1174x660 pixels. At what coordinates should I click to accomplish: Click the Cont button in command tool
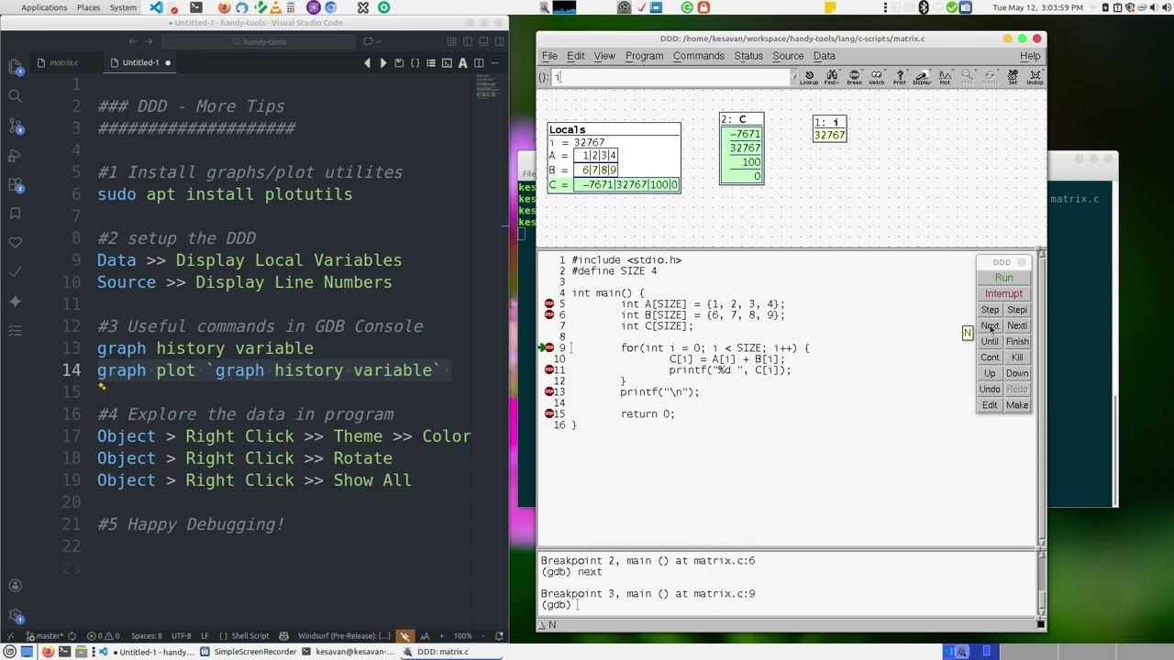click(990, 357)
